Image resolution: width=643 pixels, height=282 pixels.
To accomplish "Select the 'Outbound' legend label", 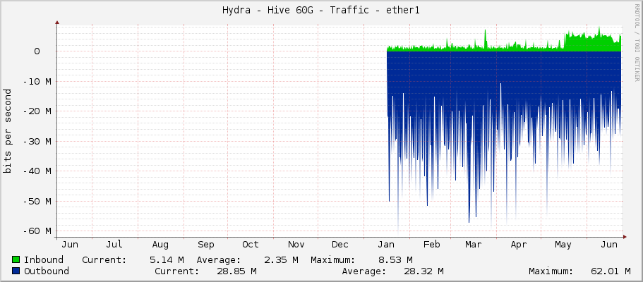I will coord(47,271).
